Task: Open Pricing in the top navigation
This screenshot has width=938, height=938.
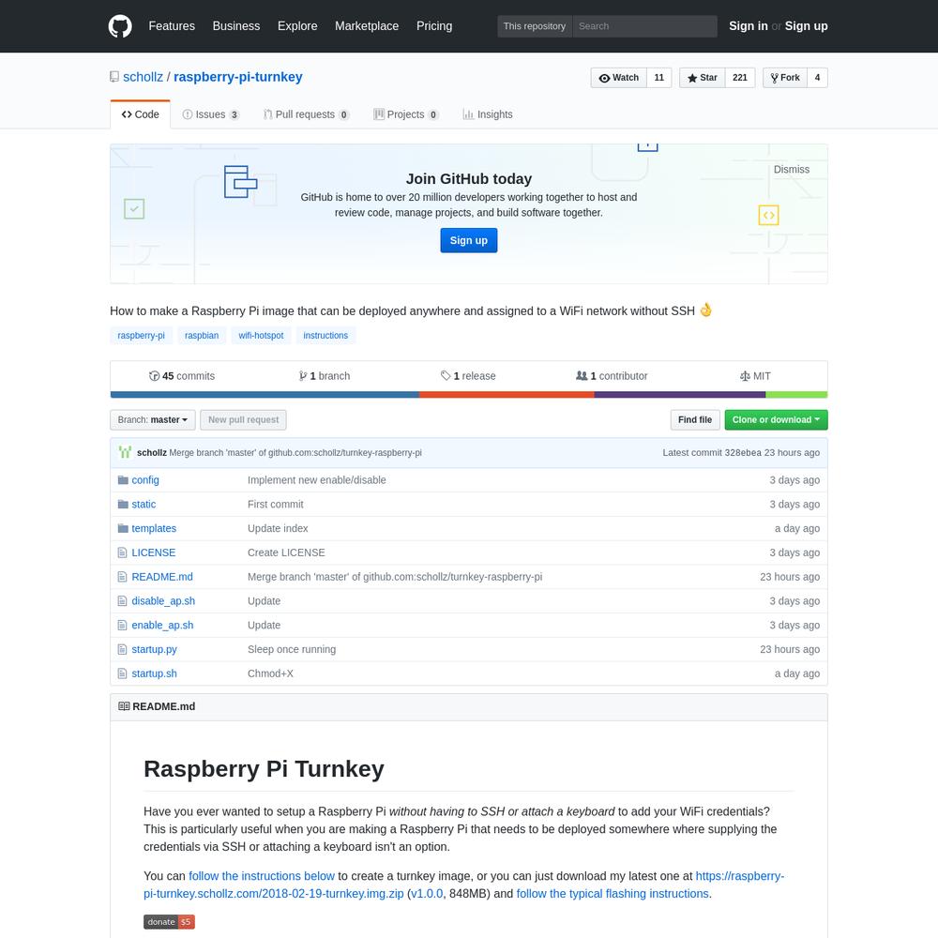Action: coord(434,26)
